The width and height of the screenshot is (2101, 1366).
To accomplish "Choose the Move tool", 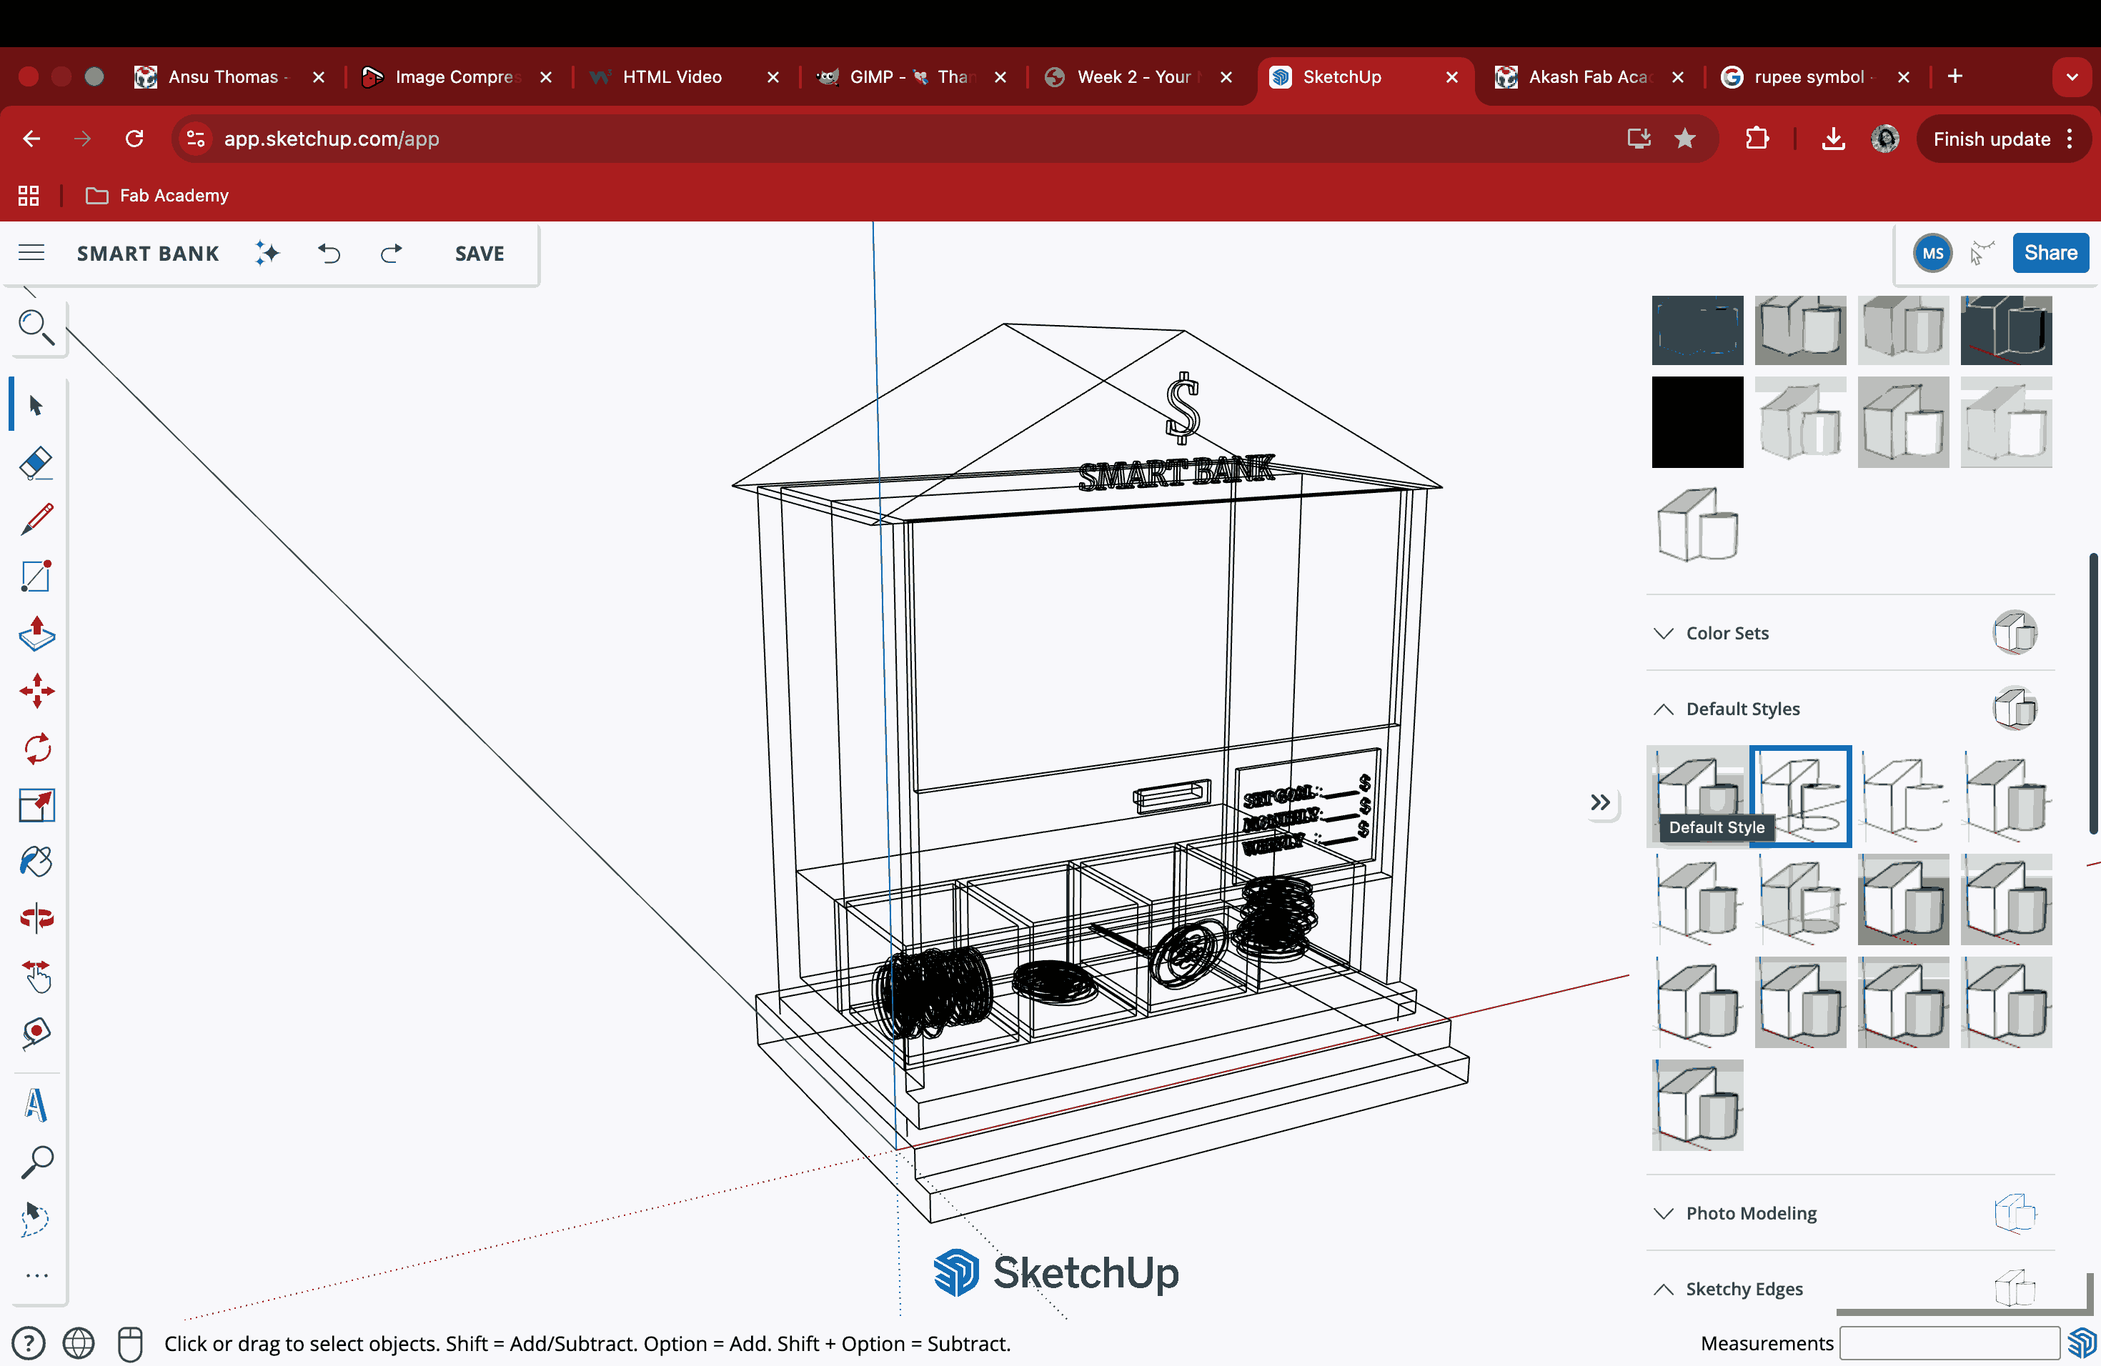I will coord(36,691).
